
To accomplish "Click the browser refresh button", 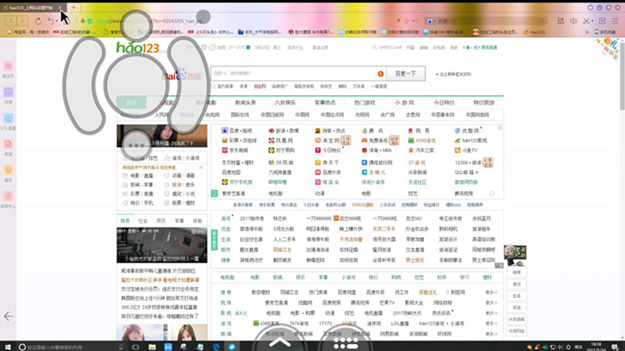I will [39, 21].
